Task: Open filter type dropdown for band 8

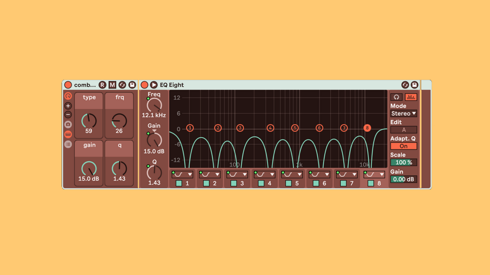Action: tap(374, 174)
